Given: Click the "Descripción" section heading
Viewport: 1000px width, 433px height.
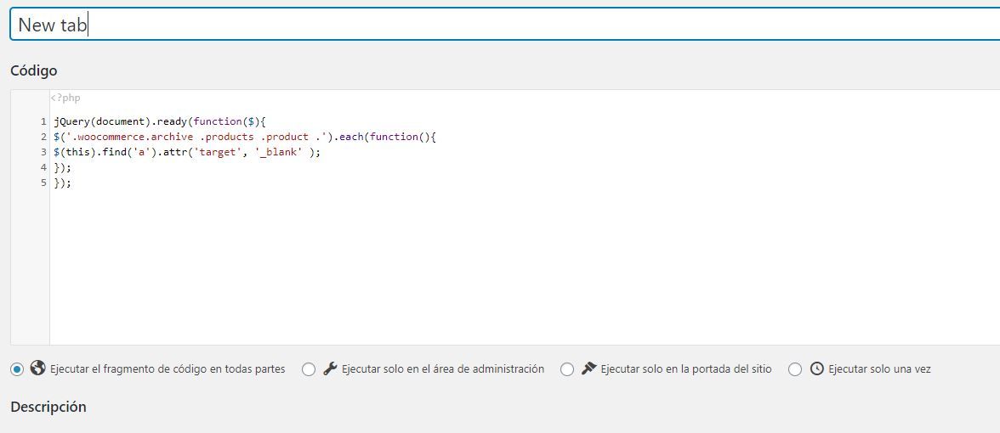Looking at the screenshot, I should [48, 406].
